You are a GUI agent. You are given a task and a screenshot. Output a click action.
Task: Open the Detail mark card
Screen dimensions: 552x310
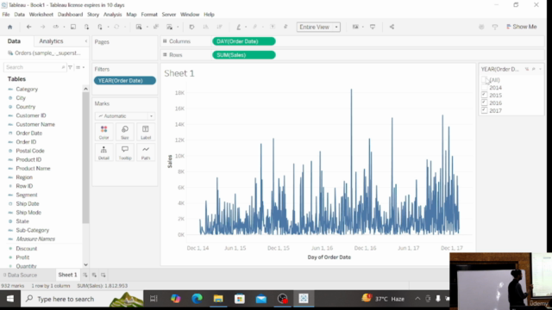click(103, 152)
